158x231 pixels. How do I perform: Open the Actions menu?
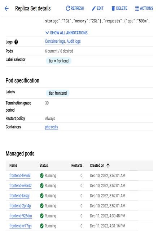[x=144, y=8]
